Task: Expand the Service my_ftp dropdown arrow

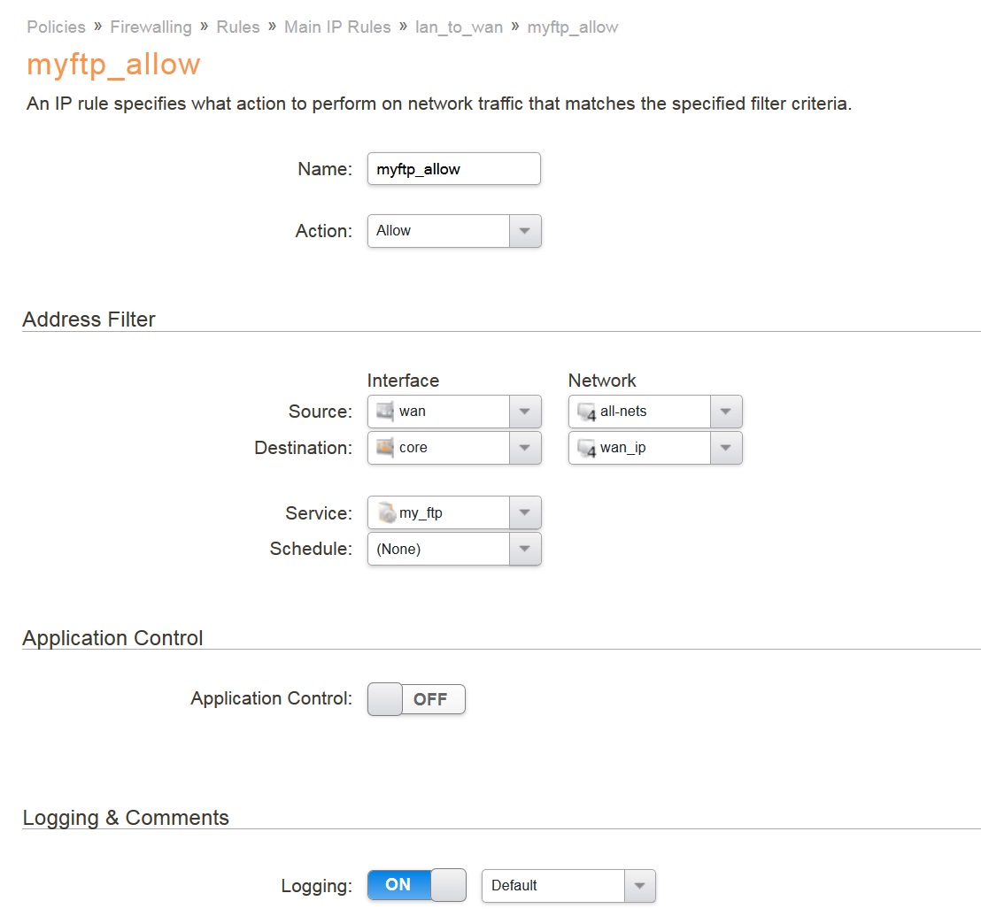Action: (524, 513)
